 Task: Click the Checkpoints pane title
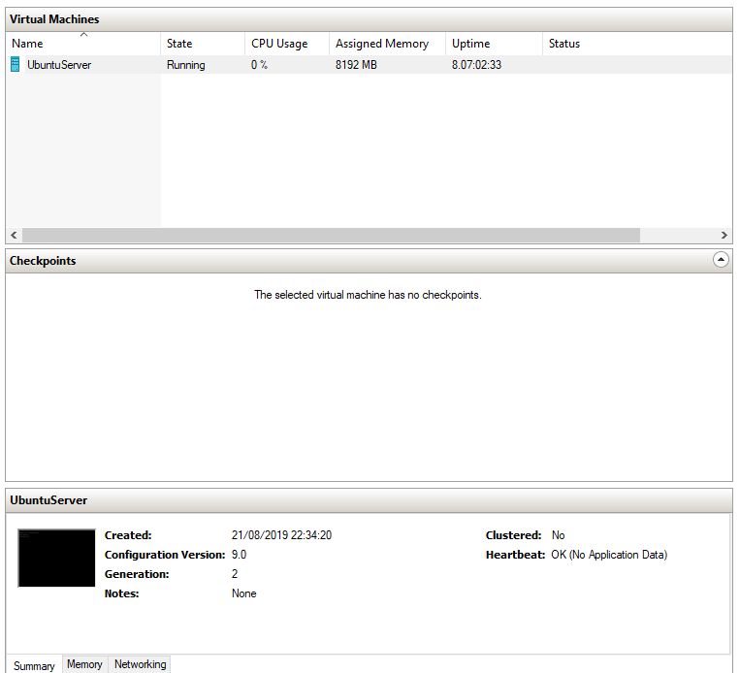(43, 261)
